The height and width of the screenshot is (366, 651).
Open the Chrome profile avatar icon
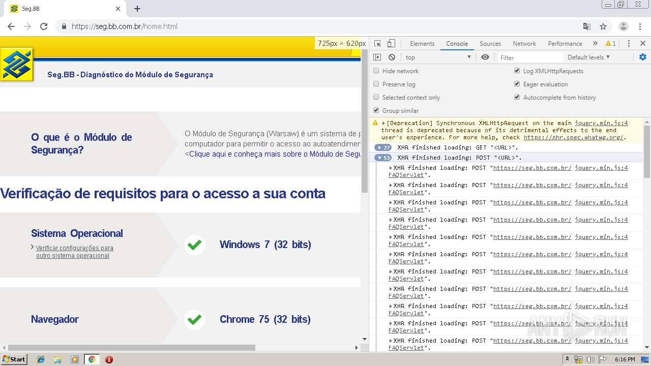click(x=624, y=26)
